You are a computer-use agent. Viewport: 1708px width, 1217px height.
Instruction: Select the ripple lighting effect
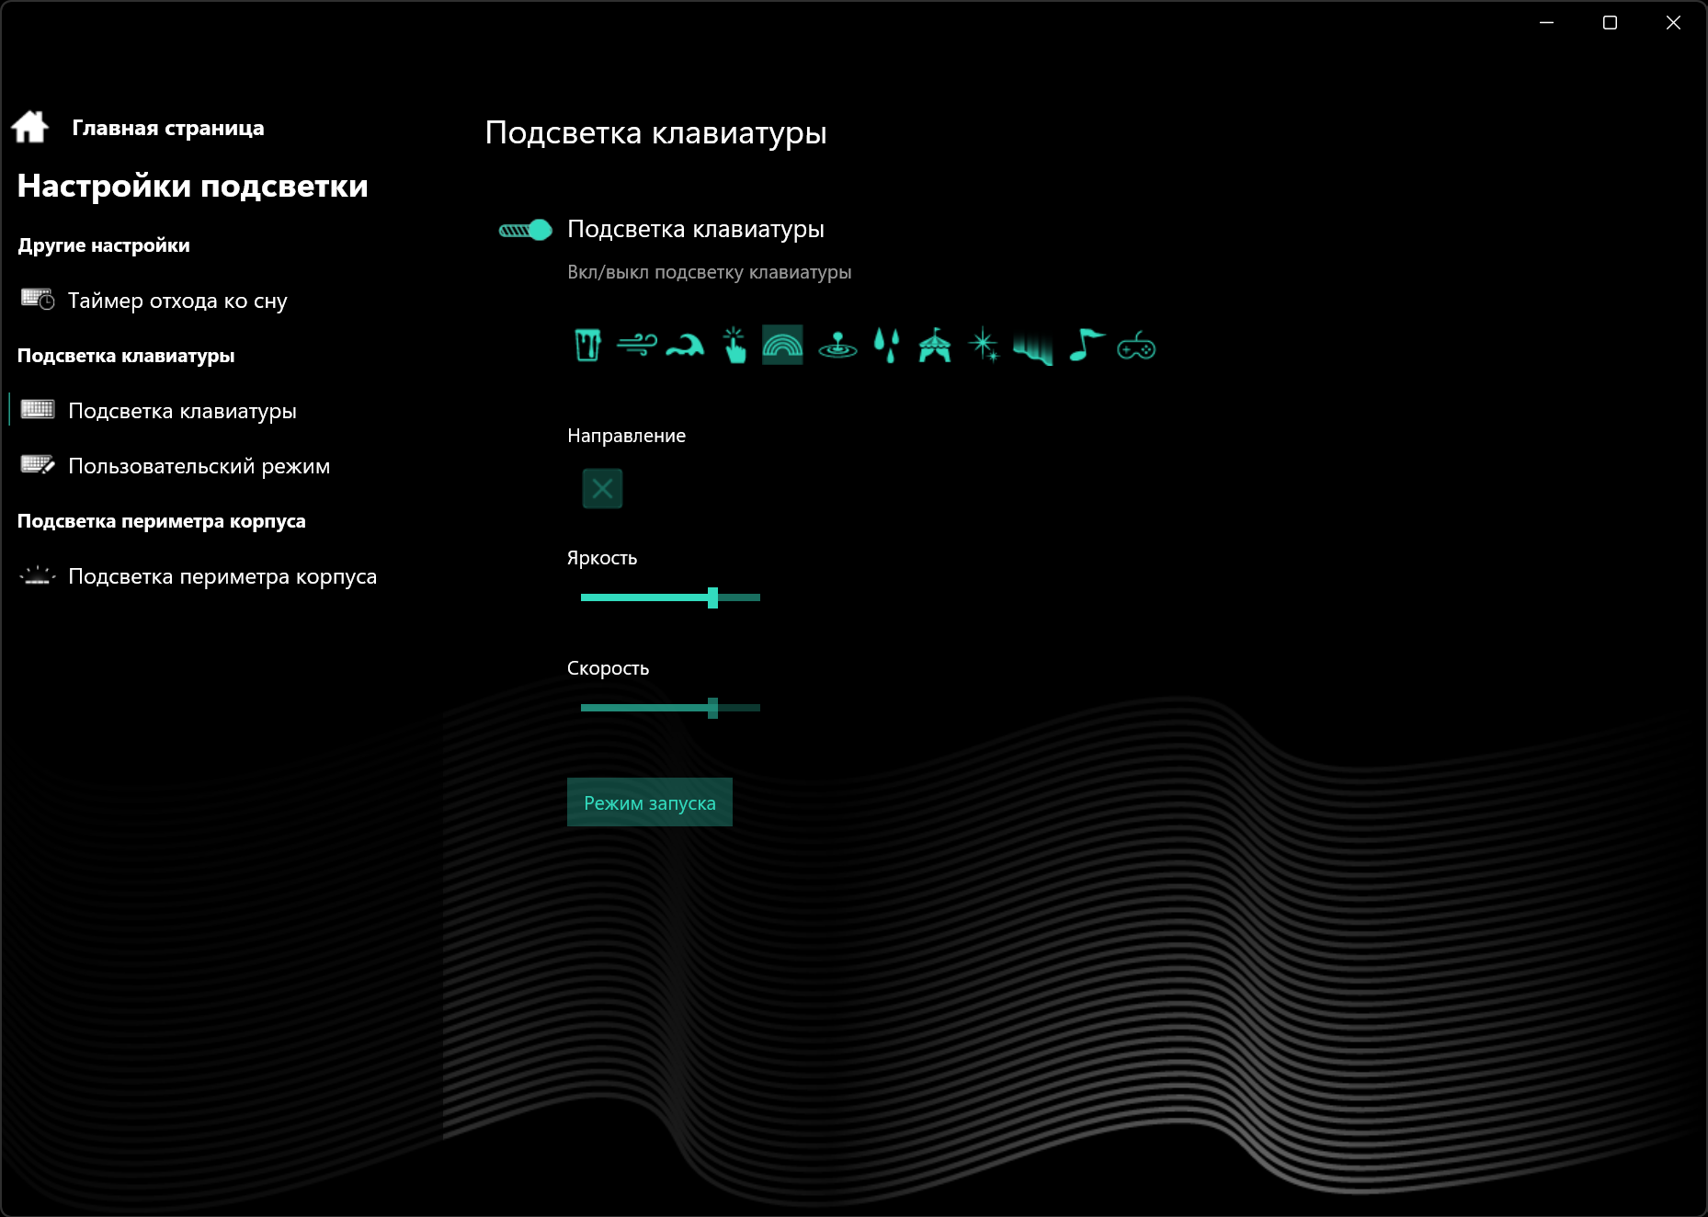click(837, 346)
